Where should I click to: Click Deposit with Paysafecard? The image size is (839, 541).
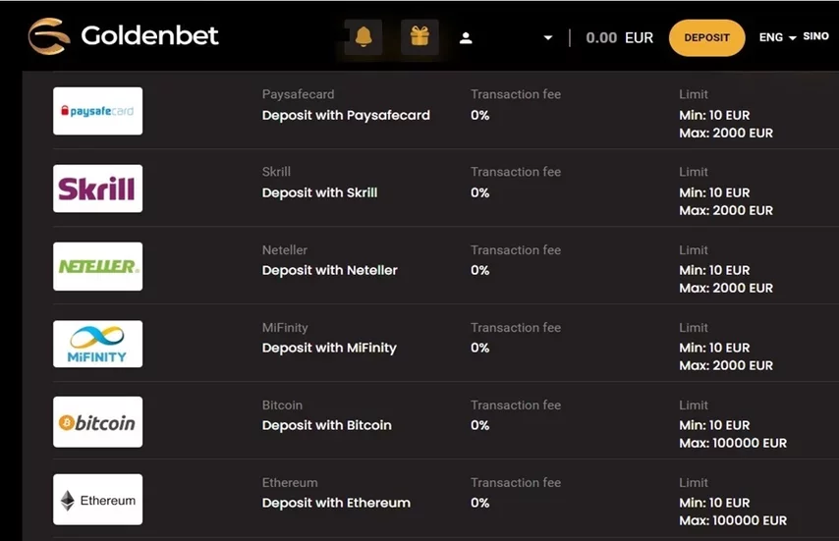(x=346, y=115)
